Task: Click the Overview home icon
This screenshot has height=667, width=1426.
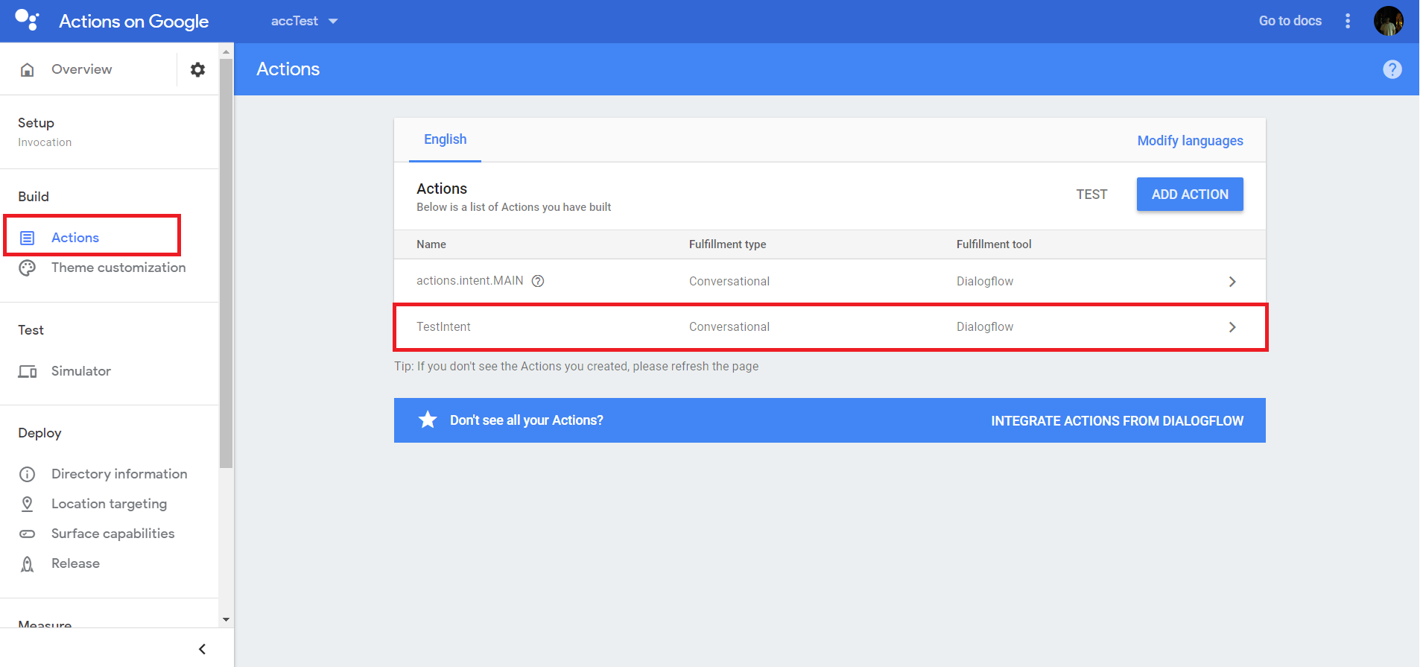Action: tap(28, 69)
